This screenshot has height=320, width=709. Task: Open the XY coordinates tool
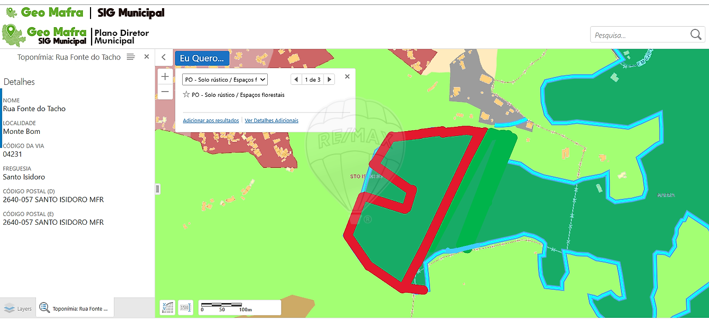[167, 307]
